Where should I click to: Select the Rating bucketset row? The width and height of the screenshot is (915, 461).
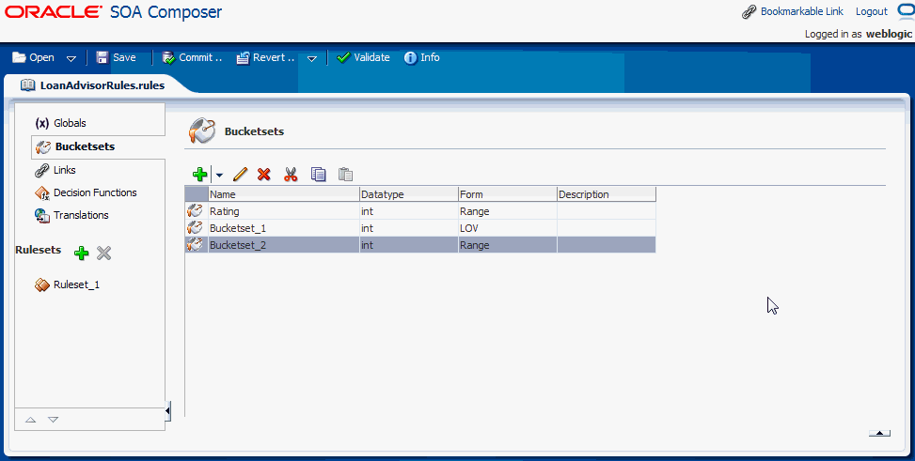click(x=420, y=211)
